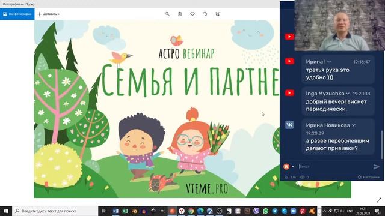Delete the photo with the trash icon
This screenshot has height=216, width=385.
click(x=180, y=14)
